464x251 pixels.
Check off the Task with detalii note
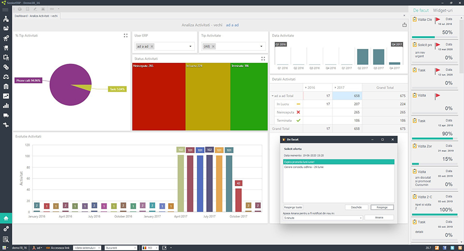415,222
